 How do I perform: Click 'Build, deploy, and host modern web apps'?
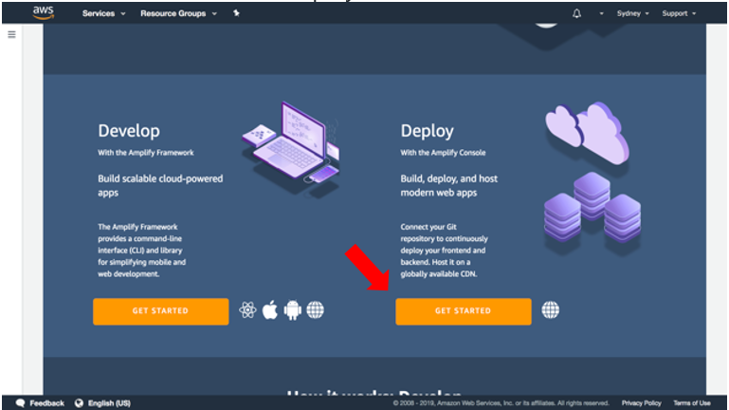click(x=448, y=185)
